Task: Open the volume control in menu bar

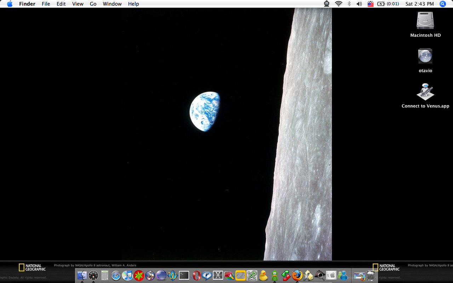Action: [x=359, y=4]
